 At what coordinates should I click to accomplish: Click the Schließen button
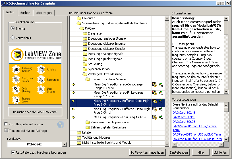click(x=220, y=152)
